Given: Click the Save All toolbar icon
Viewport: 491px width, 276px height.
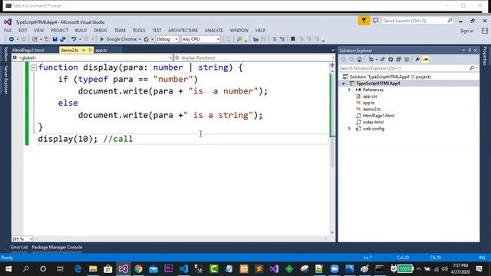Looking at the screenshot, I should pos(63,39).
